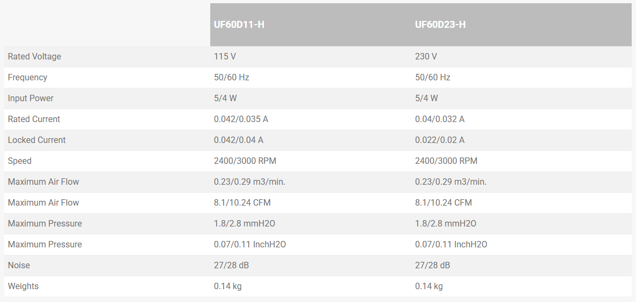This screenshot has width=636, height=302.
Task: Click UF60D11-H's 1.8/2.8 mmH2O pressure value
Action: (245, 224)
